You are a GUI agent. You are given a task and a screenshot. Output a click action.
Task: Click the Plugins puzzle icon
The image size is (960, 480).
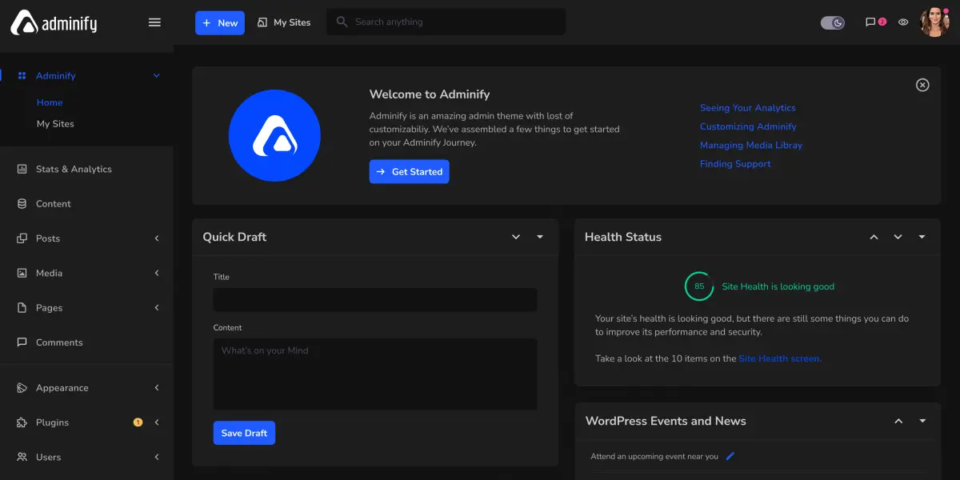pyautogui.click(x=22, y=422)
